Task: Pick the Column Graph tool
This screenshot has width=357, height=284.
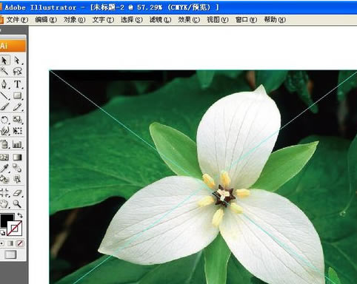Action: tap(17, 144)
